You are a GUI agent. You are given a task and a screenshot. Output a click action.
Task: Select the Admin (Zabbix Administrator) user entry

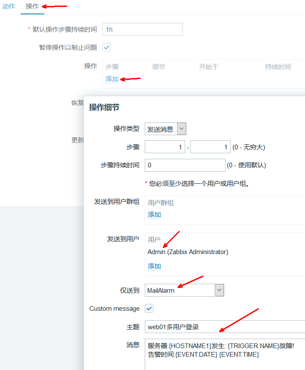(188, 252)
